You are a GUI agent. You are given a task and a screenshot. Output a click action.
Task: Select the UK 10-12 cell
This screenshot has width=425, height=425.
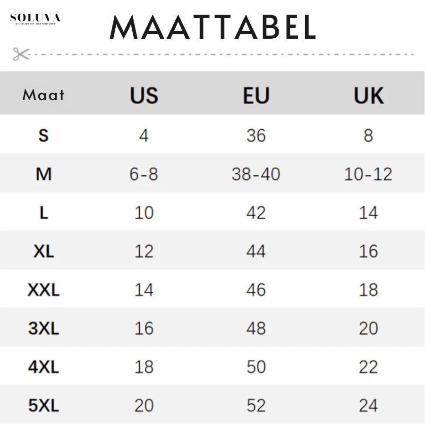point(368,175)
